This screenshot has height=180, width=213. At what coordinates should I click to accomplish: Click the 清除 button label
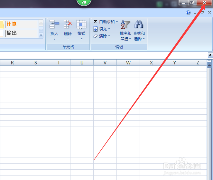(103, 36)
